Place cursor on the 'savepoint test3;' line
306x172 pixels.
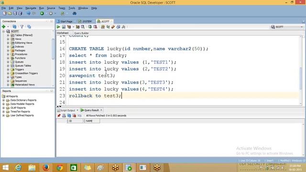92,75
